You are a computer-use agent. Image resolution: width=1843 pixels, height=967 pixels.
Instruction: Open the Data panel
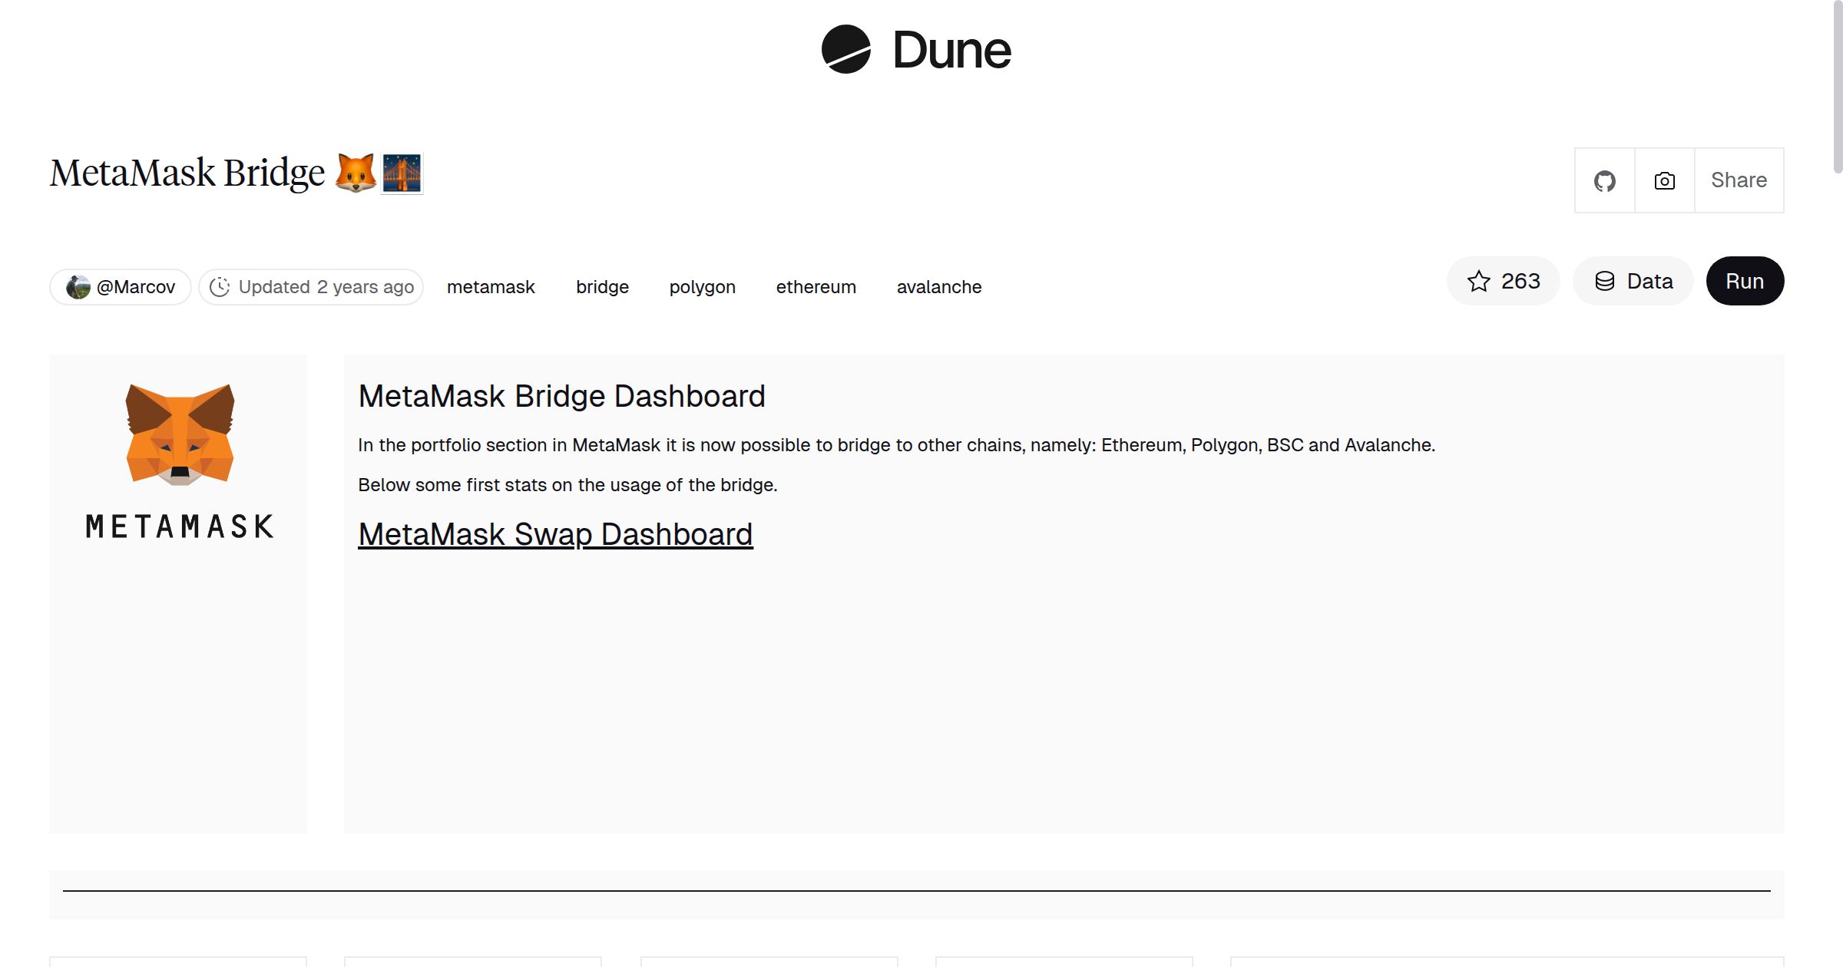tap(1633, 281)
